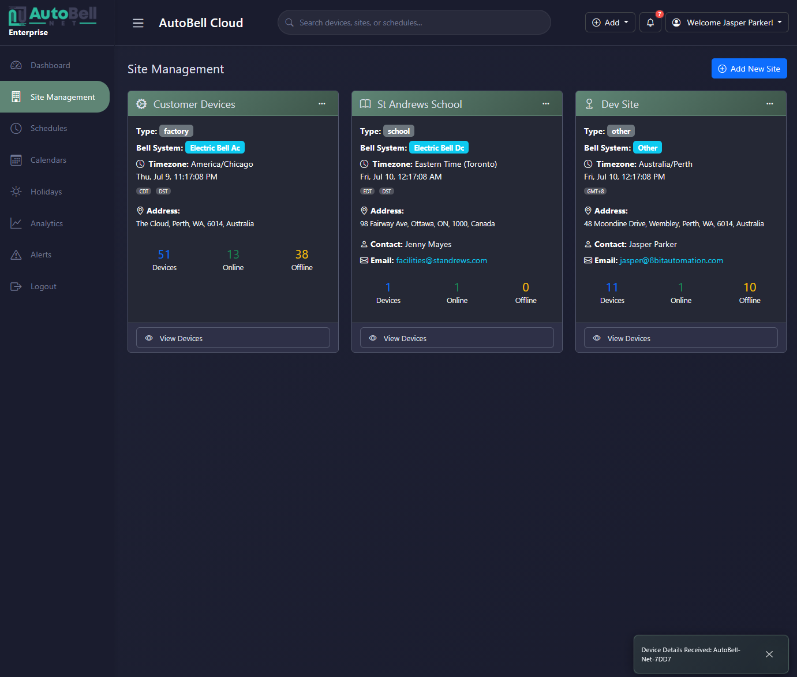Click the Site Management page heading
This screenshot has height=677, width=797.
[x=175, y=69]
